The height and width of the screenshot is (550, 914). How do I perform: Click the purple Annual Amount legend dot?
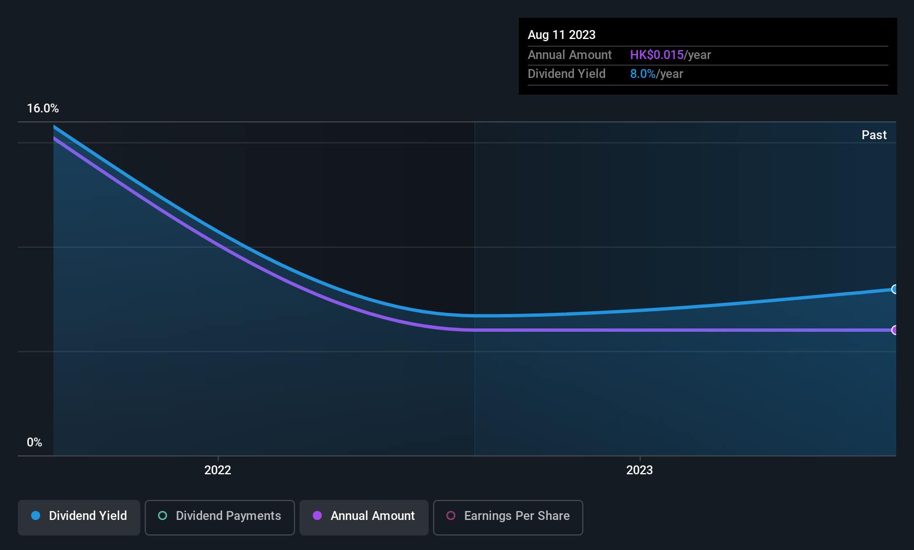tap(317, 515)
